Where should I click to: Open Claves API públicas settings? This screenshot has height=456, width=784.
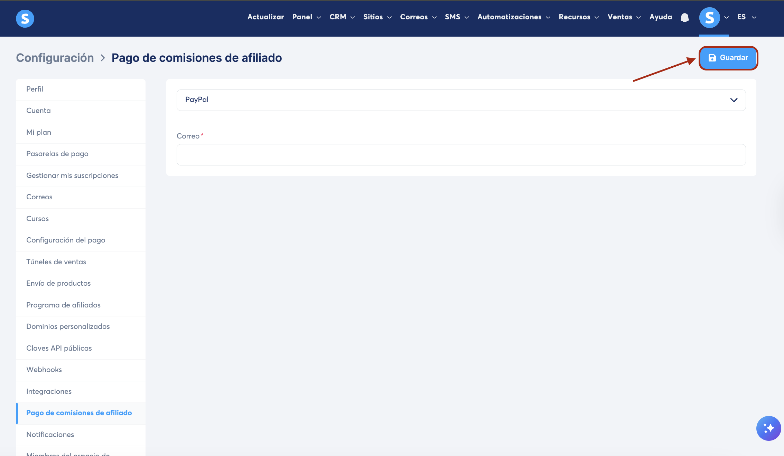59,348
